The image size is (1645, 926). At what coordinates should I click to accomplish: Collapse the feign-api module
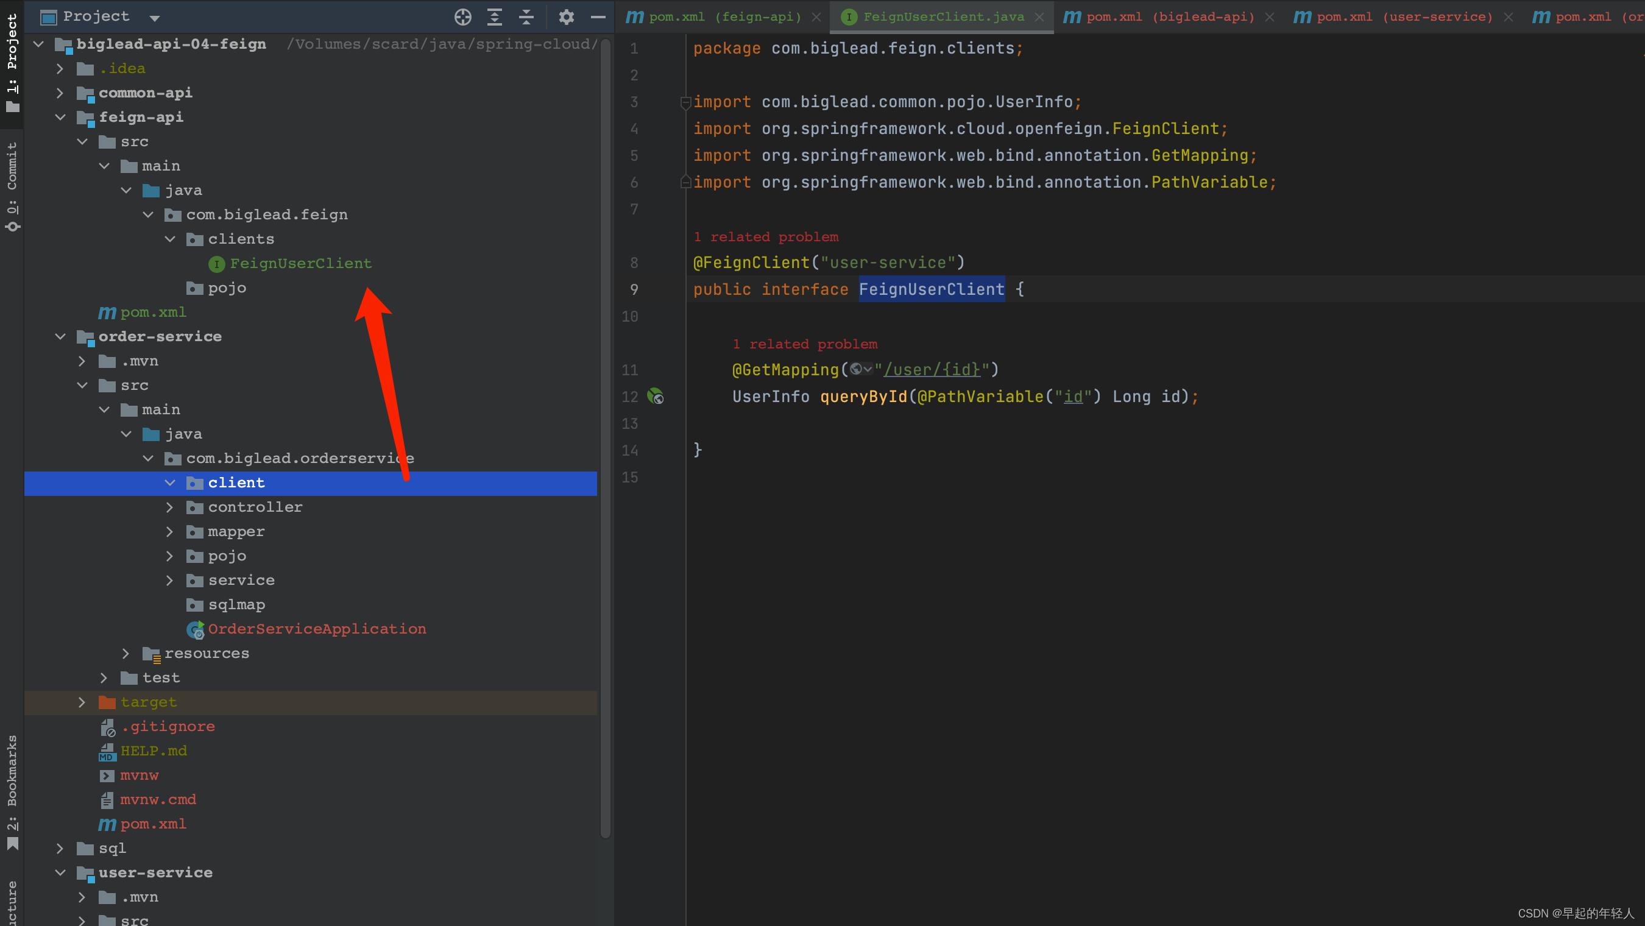(x=60, y=118)
